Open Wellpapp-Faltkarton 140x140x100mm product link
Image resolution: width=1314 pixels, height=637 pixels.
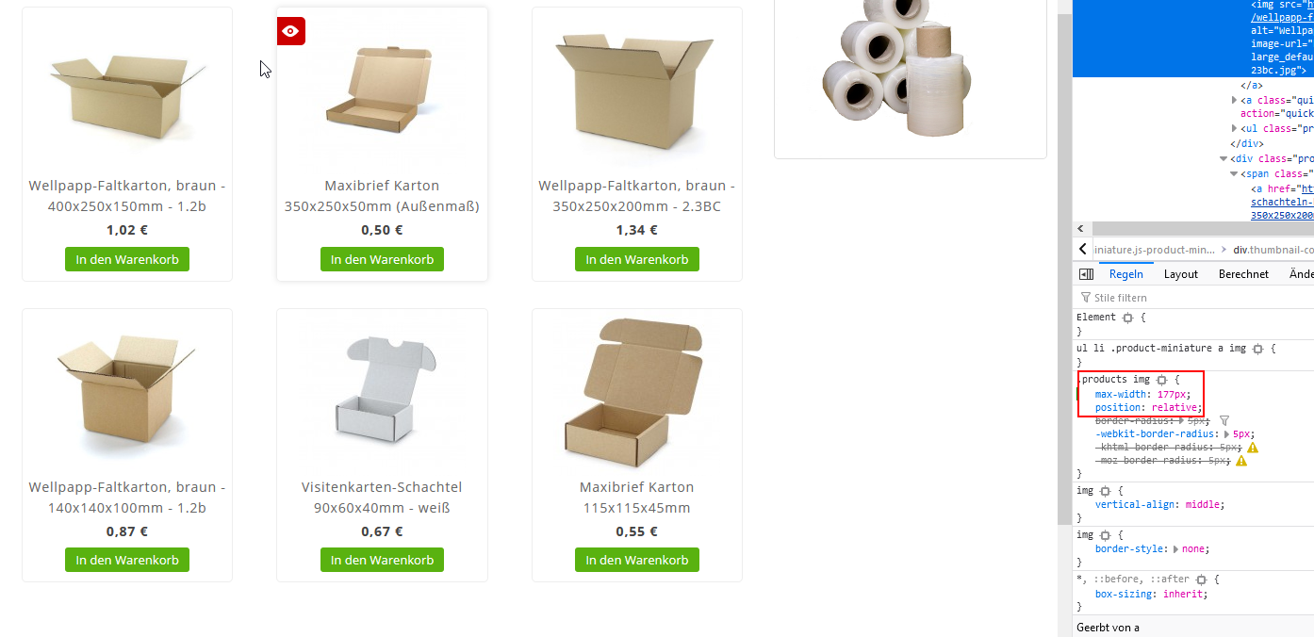click(x=127, y=498)
